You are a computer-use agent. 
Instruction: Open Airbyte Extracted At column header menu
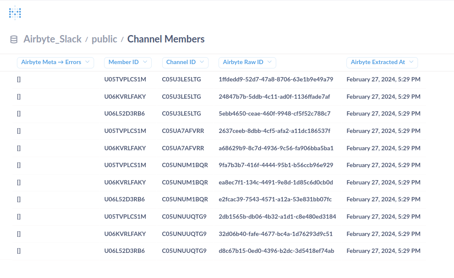pyautogui.click(x=382, y=62)
